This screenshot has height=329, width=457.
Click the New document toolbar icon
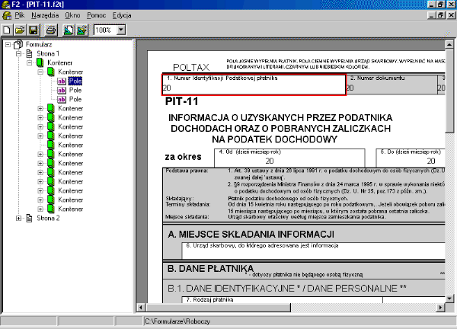click(x=7, y=30)
